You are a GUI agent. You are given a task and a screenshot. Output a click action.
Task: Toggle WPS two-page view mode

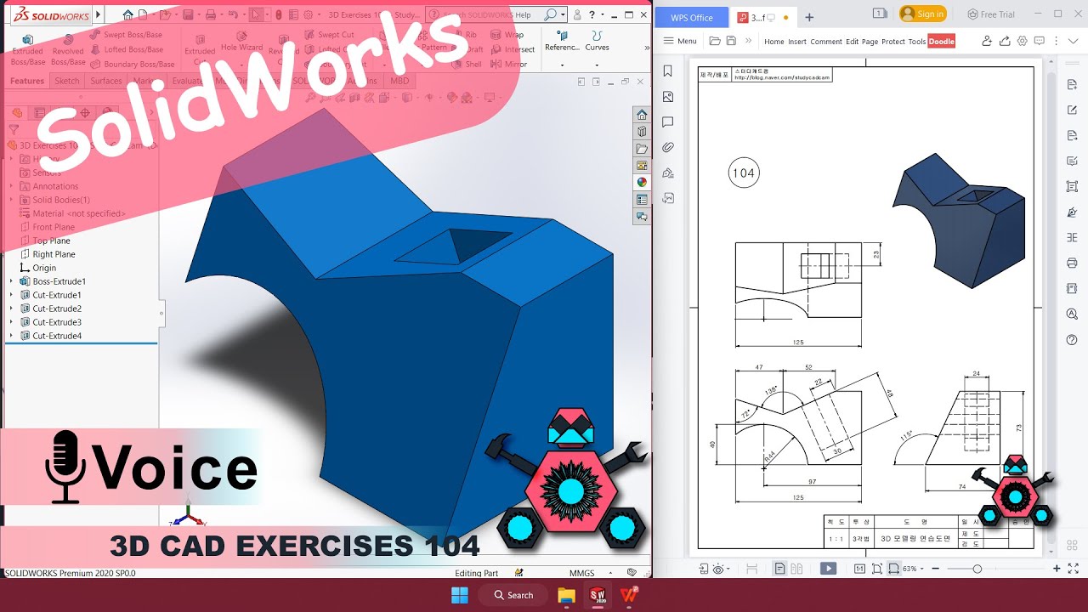[x=797, y=569]
